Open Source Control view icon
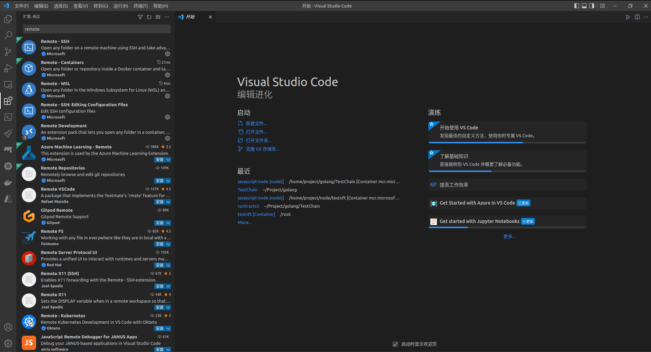651x352 pixels. tap(8, 52)
